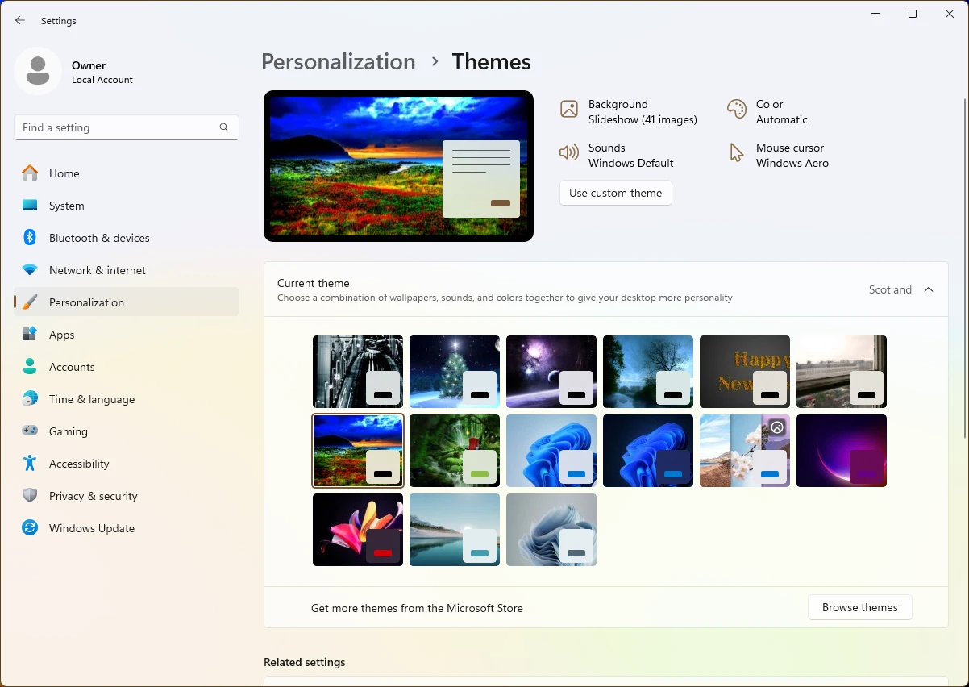Select the red flower dark theme thumbnail

tap(358, 530)
